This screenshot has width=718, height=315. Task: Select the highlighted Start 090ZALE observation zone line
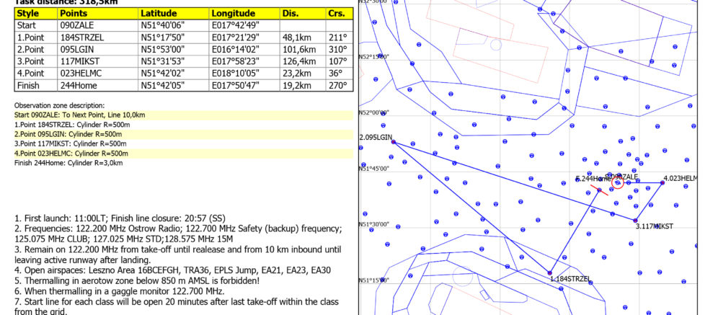tap(81, 115)
